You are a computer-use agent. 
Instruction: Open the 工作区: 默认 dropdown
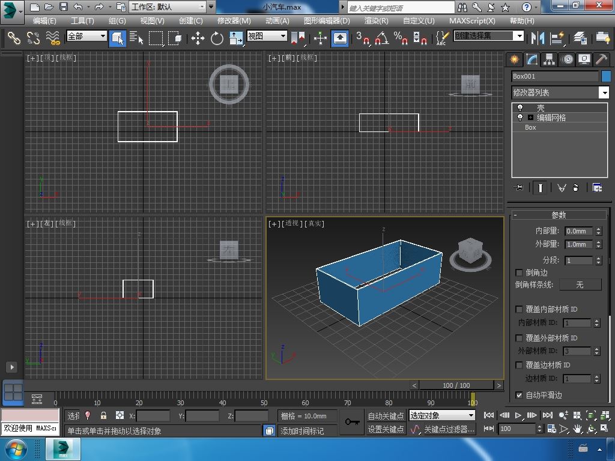tap(168, 7)
